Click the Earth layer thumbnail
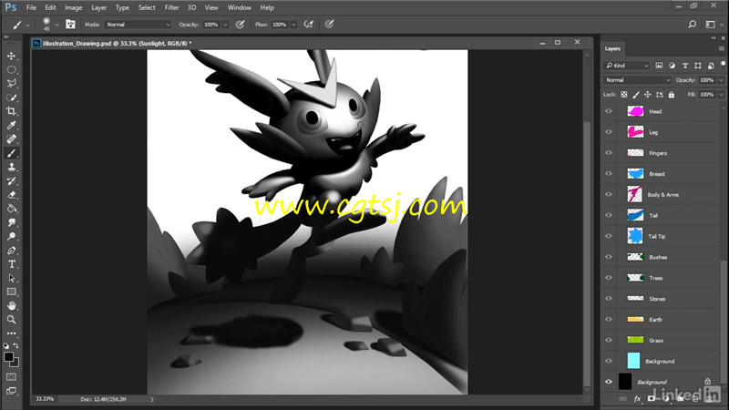The image size is (729, 410). [635, 320]
